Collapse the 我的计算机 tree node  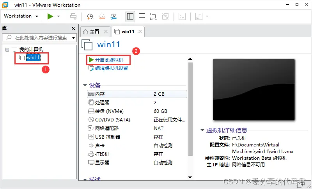click(7, 50)
